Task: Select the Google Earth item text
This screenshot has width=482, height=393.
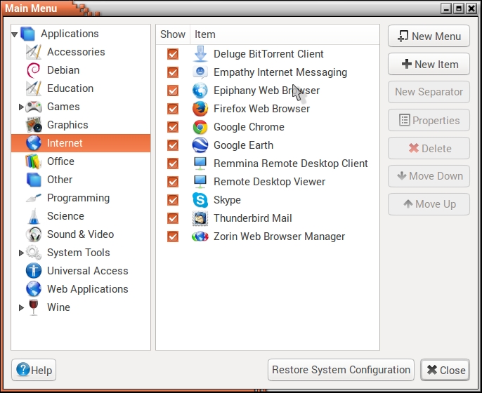Action: [243, 145]
